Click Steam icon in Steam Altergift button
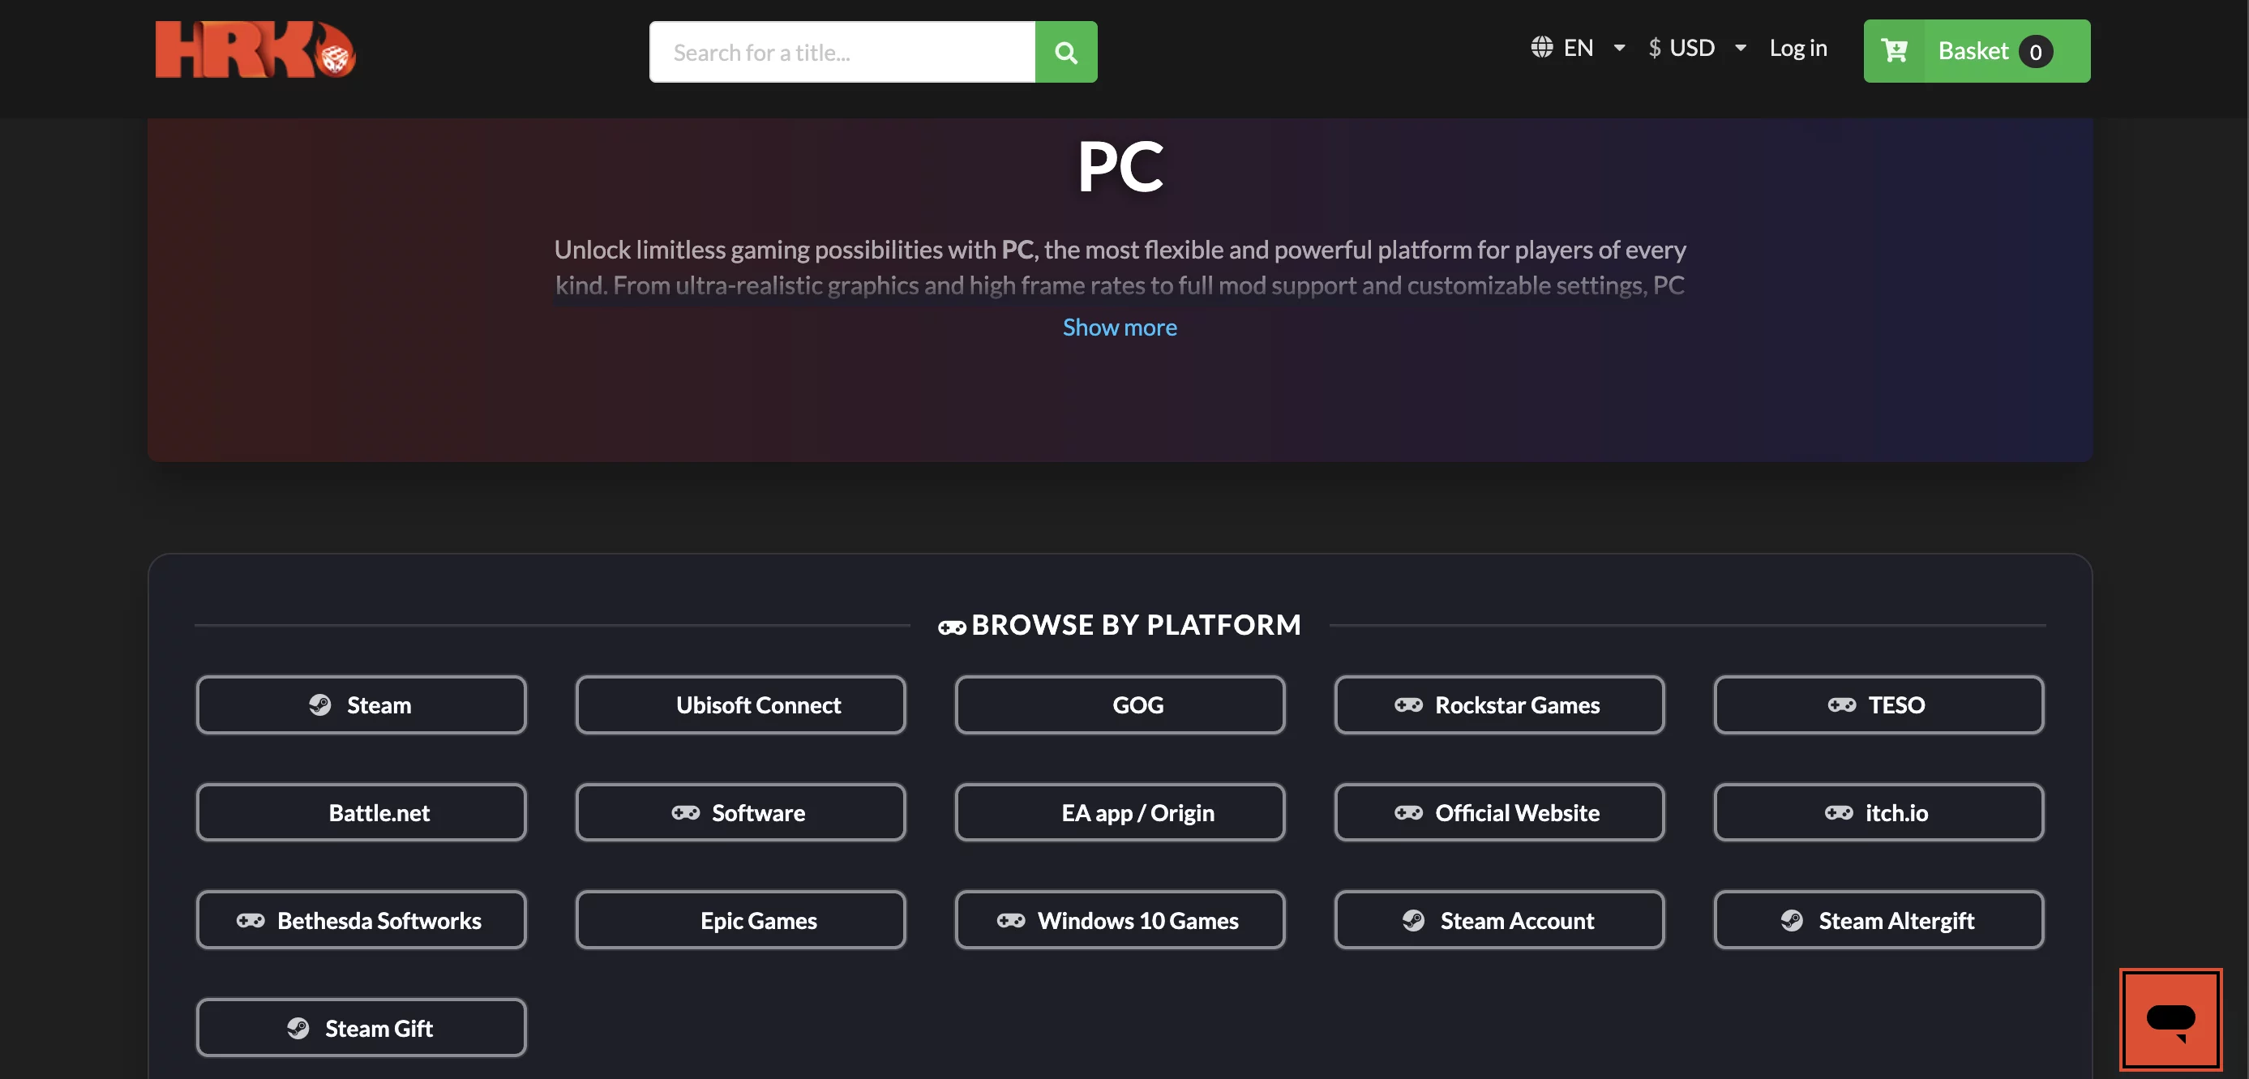 (1792, 920)
